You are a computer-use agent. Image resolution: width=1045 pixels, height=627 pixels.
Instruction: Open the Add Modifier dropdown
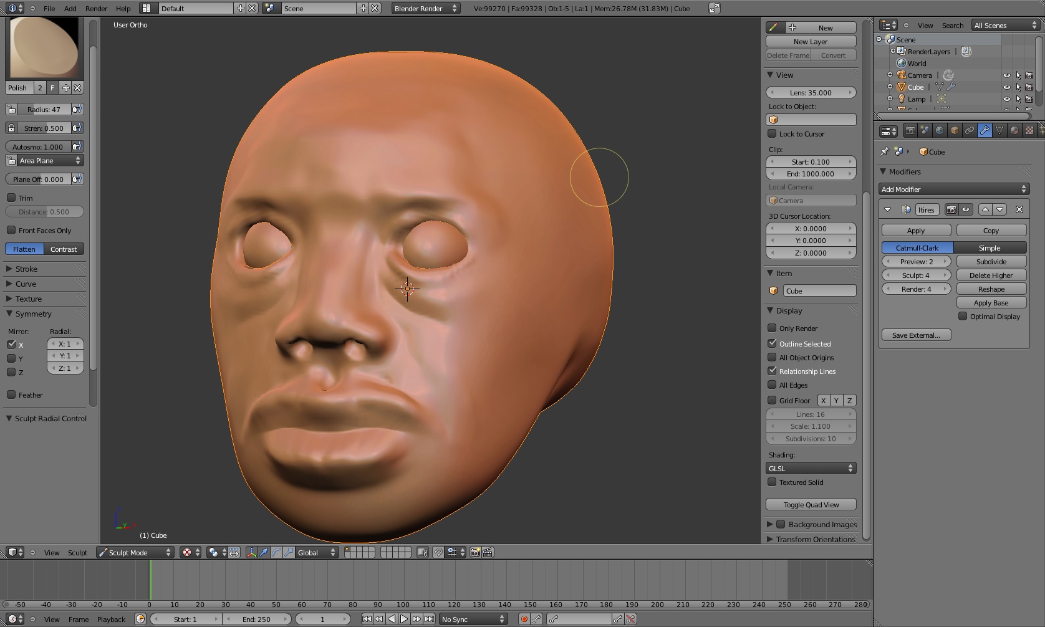(x=954, y=189)
